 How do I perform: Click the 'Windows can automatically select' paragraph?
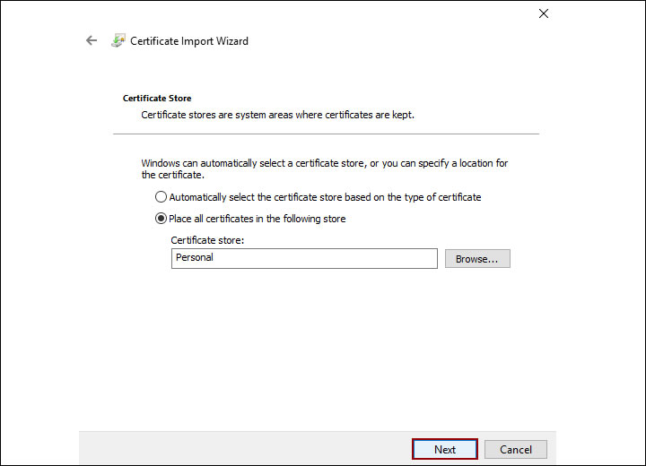pyautogui.click(x=324, y=169)
